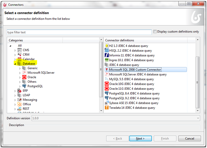Select the LDAP category label

[x=26, y=95]
